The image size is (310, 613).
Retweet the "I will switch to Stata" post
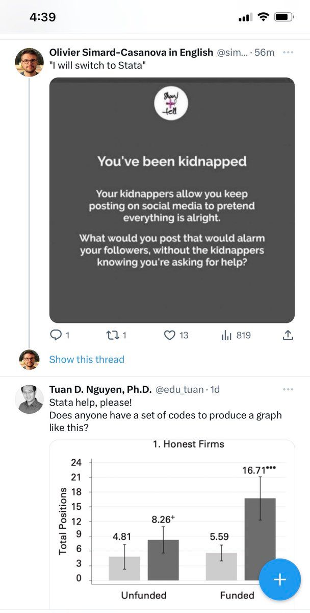112,336
